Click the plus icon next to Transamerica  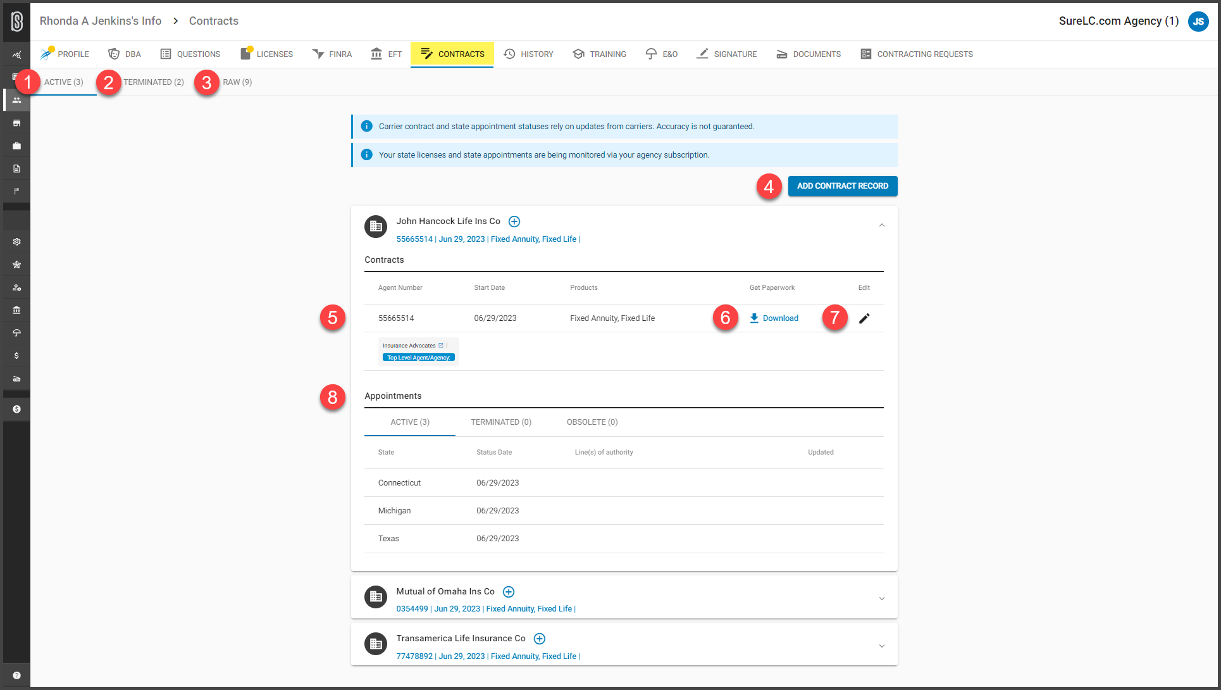coord(540,639)
